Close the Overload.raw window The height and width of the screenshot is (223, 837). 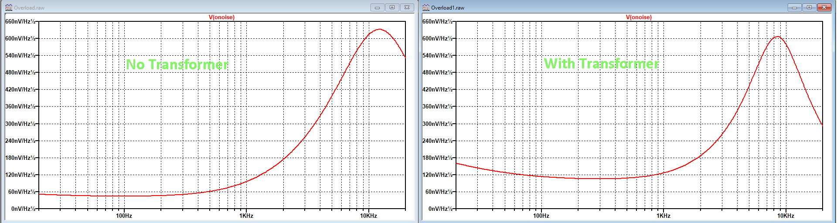(407, 7)
